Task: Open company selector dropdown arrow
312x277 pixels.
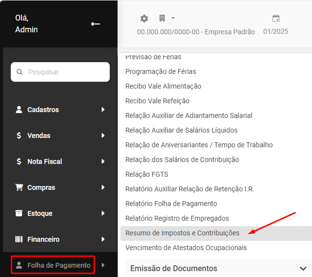Action: tap(173, 18)
